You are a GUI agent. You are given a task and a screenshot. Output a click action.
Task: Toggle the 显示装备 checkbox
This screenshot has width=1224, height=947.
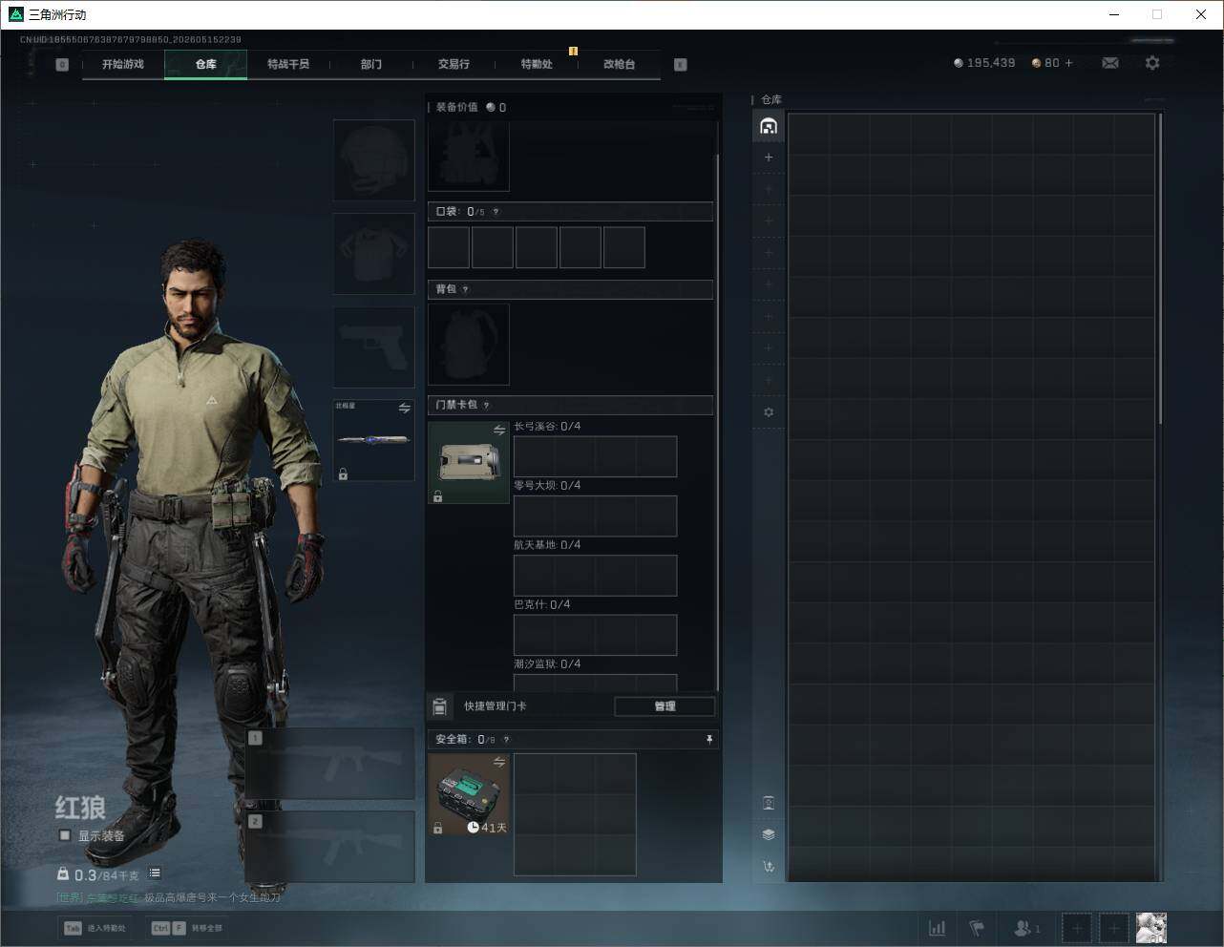(x=65, y=835)
